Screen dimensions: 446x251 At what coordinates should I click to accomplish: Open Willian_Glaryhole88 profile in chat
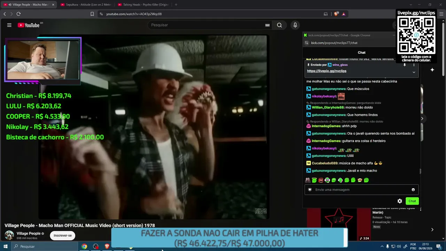[x=328, y=107]
